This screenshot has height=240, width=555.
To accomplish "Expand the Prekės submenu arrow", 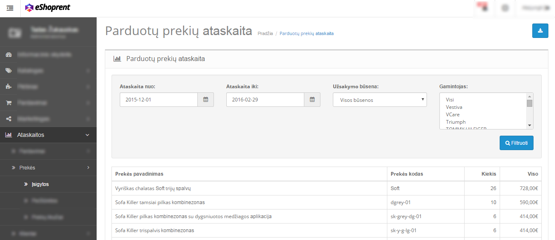I will click(x=88, y=167).
